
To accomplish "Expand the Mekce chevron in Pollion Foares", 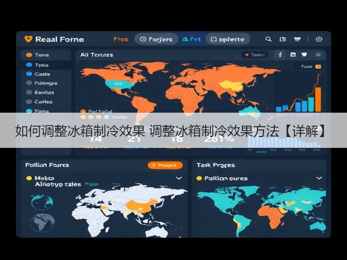I will pyautogui.click(x=179, y=178).
